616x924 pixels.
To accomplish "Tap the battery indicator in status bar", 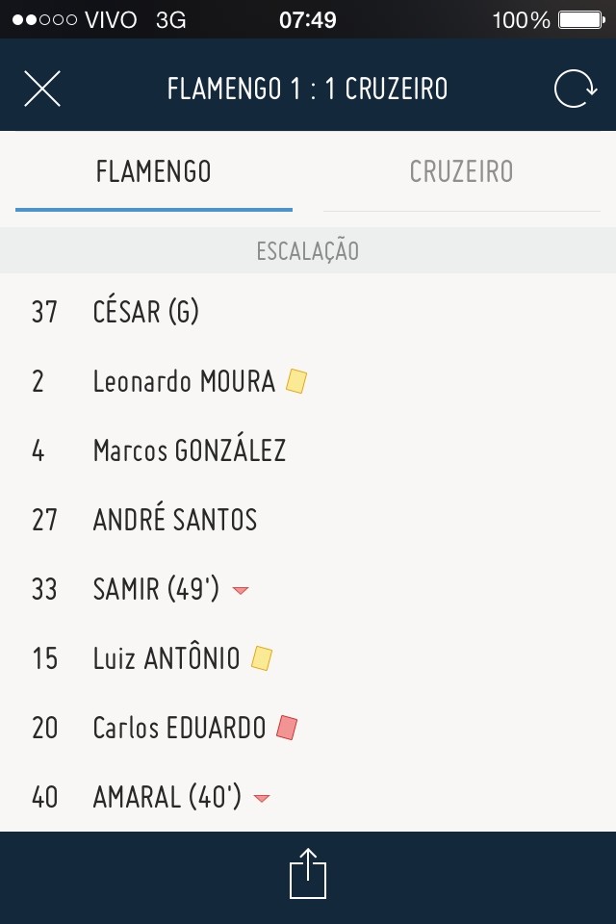I will pyautogui.click(x=582, y=19).
